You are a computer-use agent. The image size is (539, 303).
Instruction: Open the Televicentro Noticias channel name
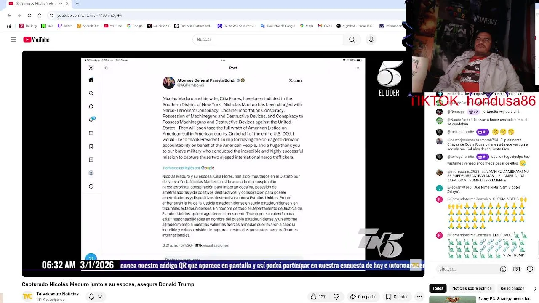pos(57,294)
